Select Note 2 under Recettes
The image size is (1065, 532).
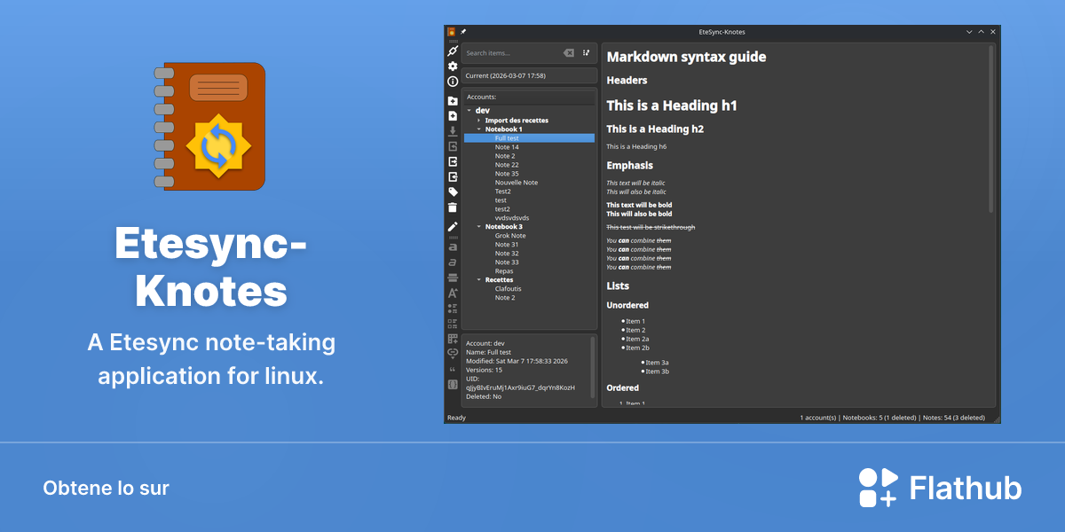point(505,298)
